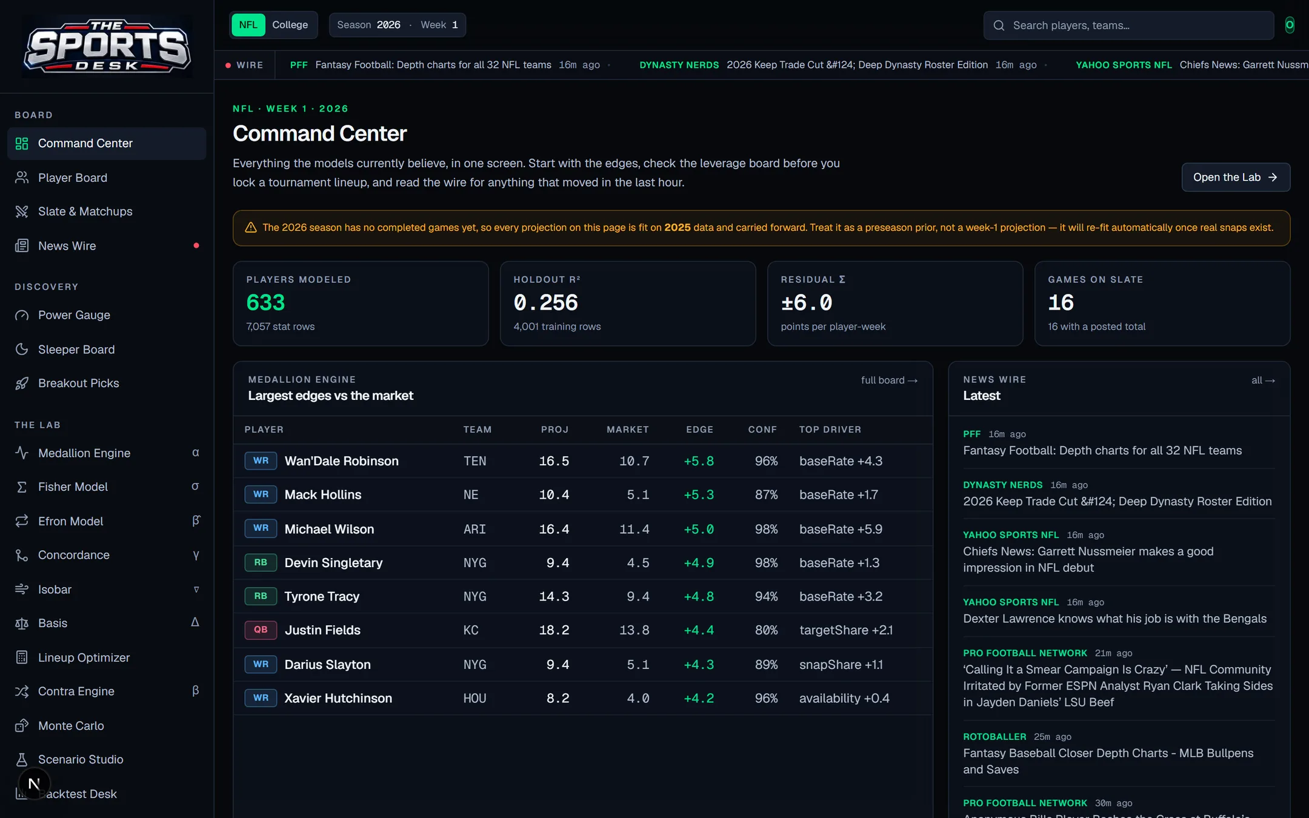The width and height of the screenshot is (1309, 818).
Task: Click the Open the Lab button
Action: (1236, 177)
